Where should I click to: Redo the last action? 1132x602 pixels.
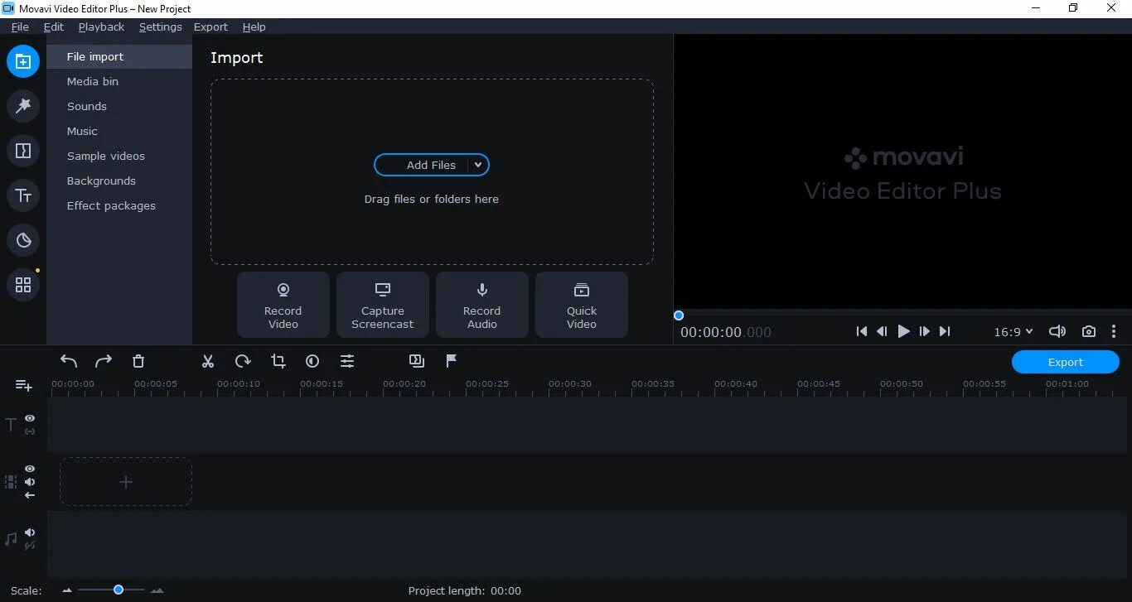pyautogui.click(x=104, y=361)
